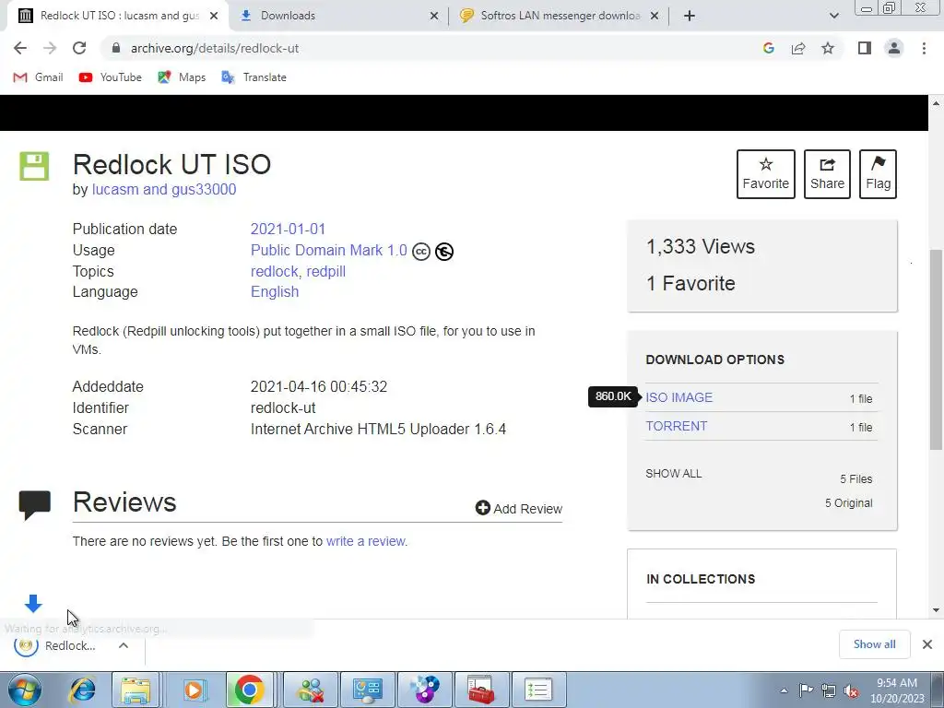Click the muted volume tray icon

(x=851, y=690)
